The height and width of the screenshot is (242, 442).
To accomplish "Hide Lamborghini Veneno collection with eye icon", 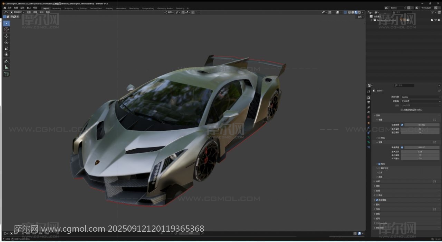I will (435, 20).
